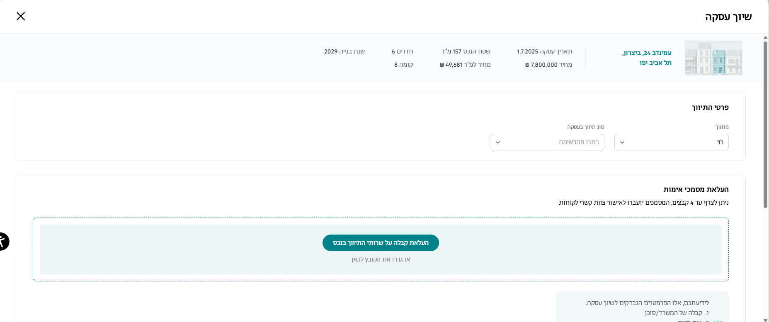Click the chevron in the בחרו מהרשימה field
Image resolution: width=769 pixels, height=322 pixels.
pos(498,143)
